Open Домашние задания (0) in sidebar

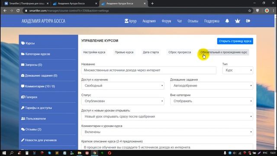click(x=39, y=75)
